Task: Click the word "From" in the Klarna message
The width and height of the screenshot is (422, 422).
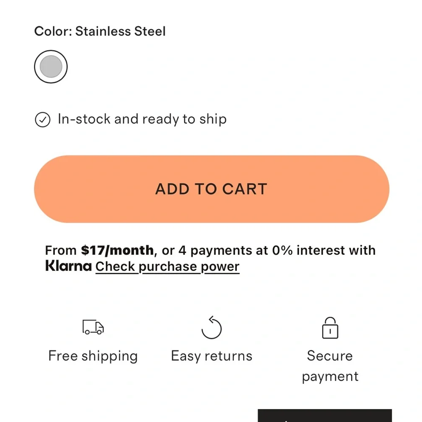Action: click(61, 250)
